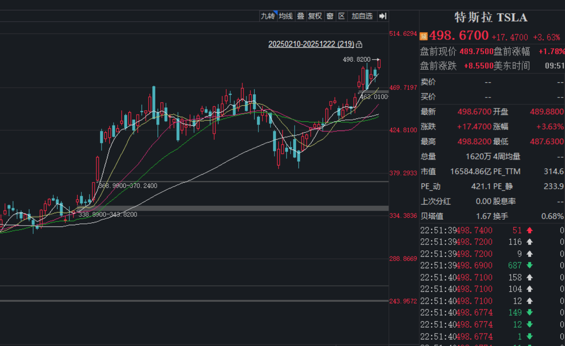Click the white up arrow on 158 volume trade
This screenshot has height=346, width=565.
click(530, 278)
